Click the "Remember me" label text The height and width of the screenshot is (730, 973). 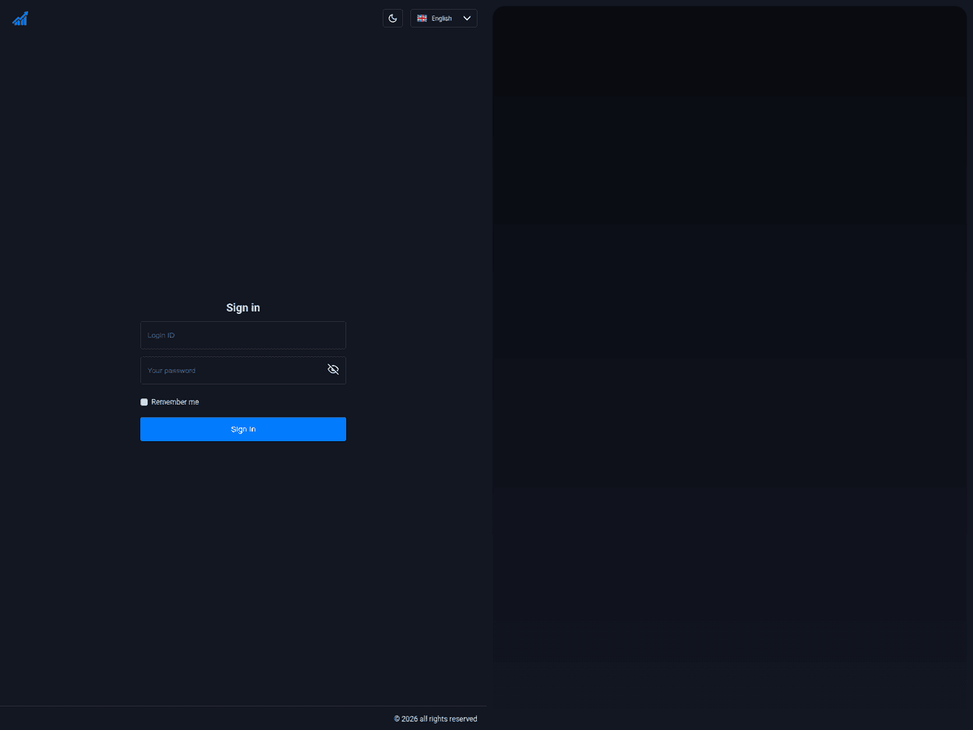click(175, 401)
